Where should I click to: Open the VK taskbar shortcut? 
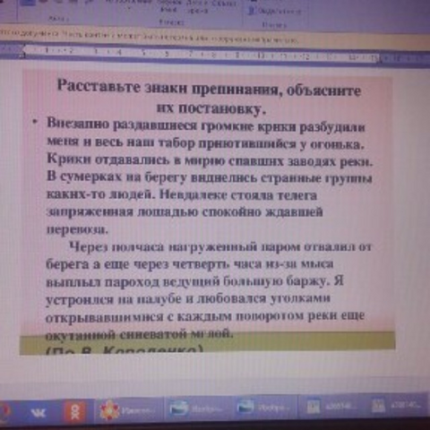pyautogui.click(x=39, y=413)
